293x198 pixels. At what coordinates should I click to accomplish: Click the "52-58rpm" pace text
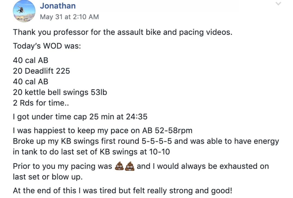click(173, 130)
